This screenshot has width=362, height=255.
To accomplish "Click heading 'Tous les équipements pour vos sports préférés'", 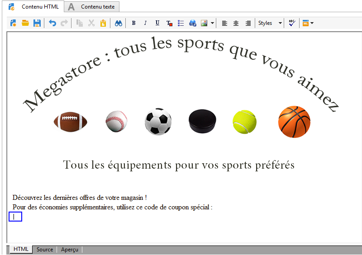I will [179, 165].
